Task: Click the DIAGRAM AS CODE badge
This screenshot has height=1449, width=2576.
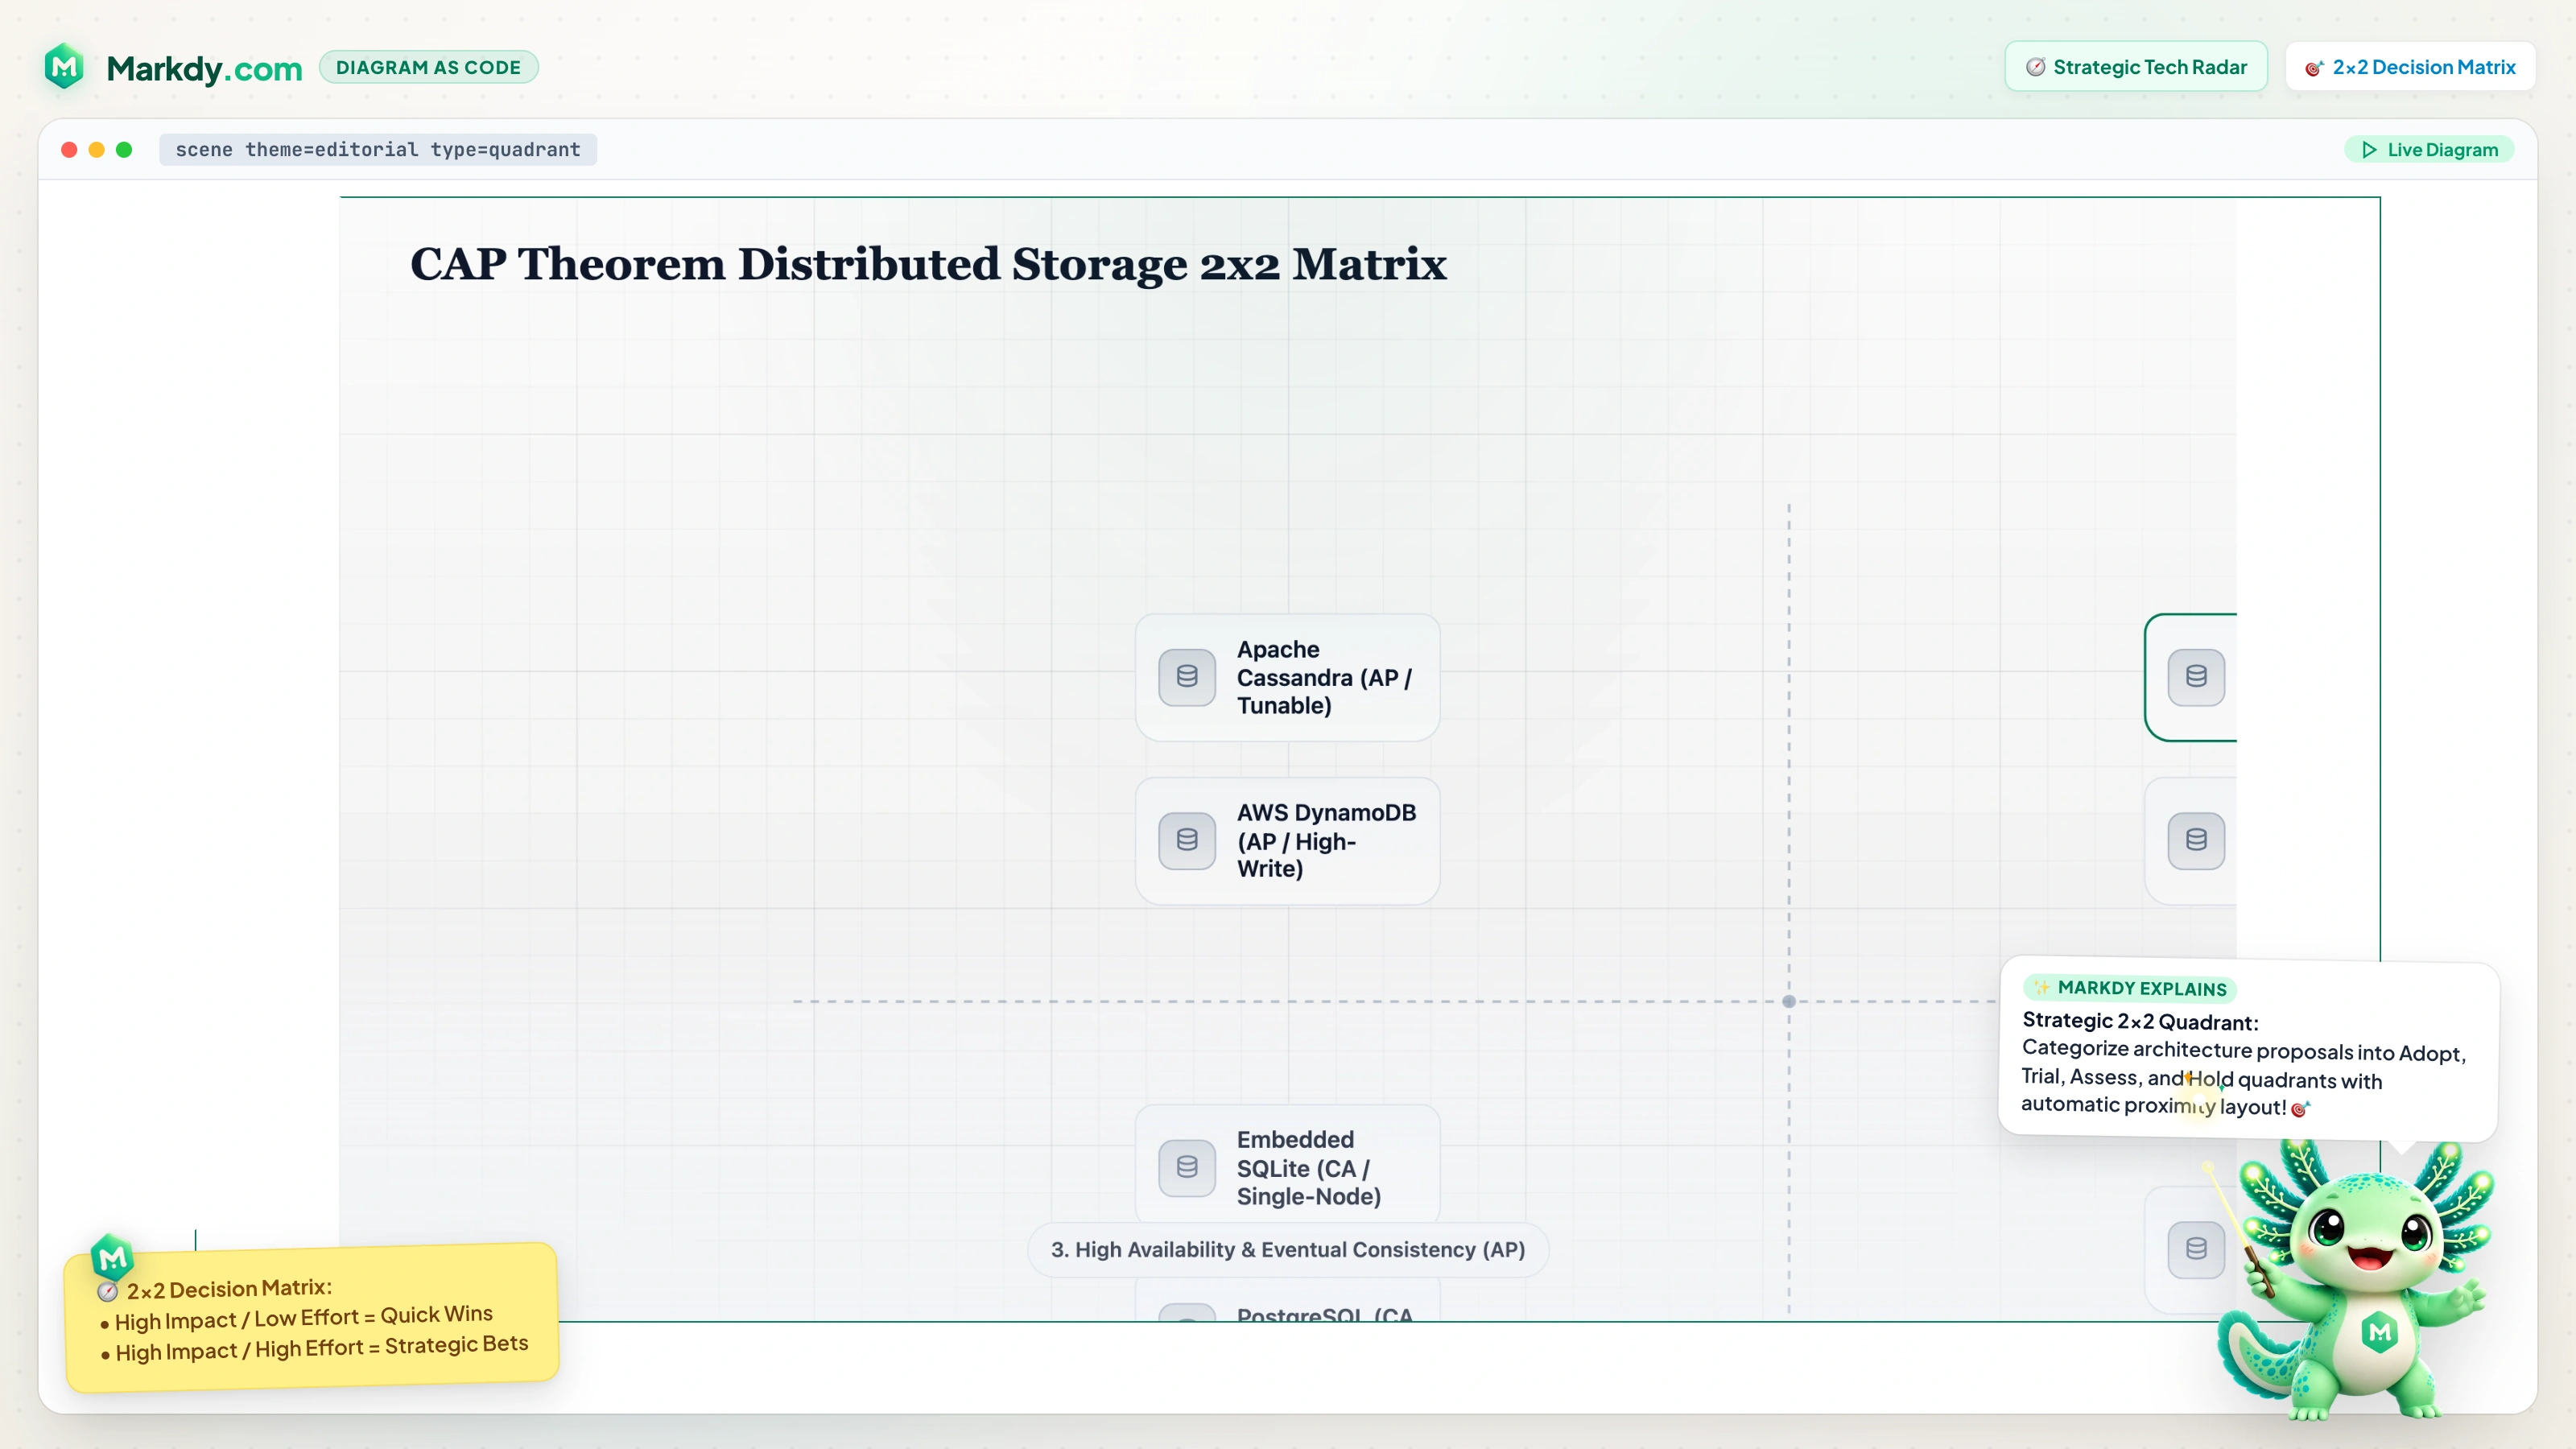Action: coord(428,67)
